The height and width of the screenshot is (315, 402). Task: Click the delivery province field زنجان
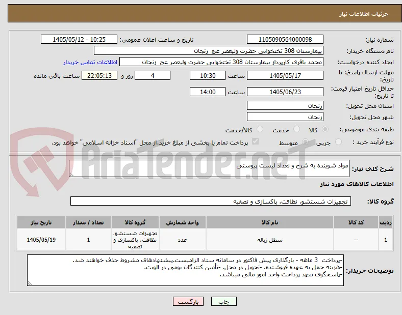tap(285, 106)
